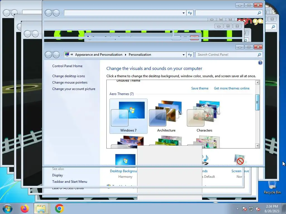
Task: Open Change mouse pointers link
Action: coord(70,82)
